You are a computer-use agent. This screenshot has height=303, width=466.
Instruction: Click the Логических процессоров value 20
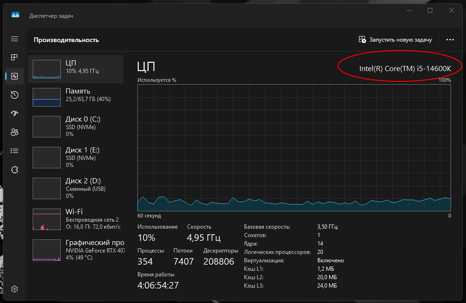(x=320, y=252)
